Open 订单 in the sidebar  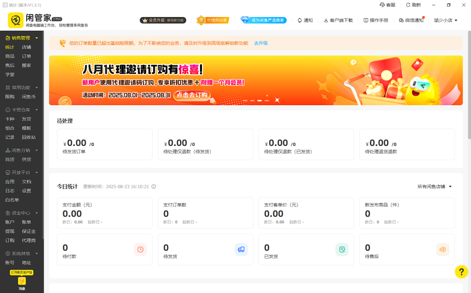click(x=27, y=56)
